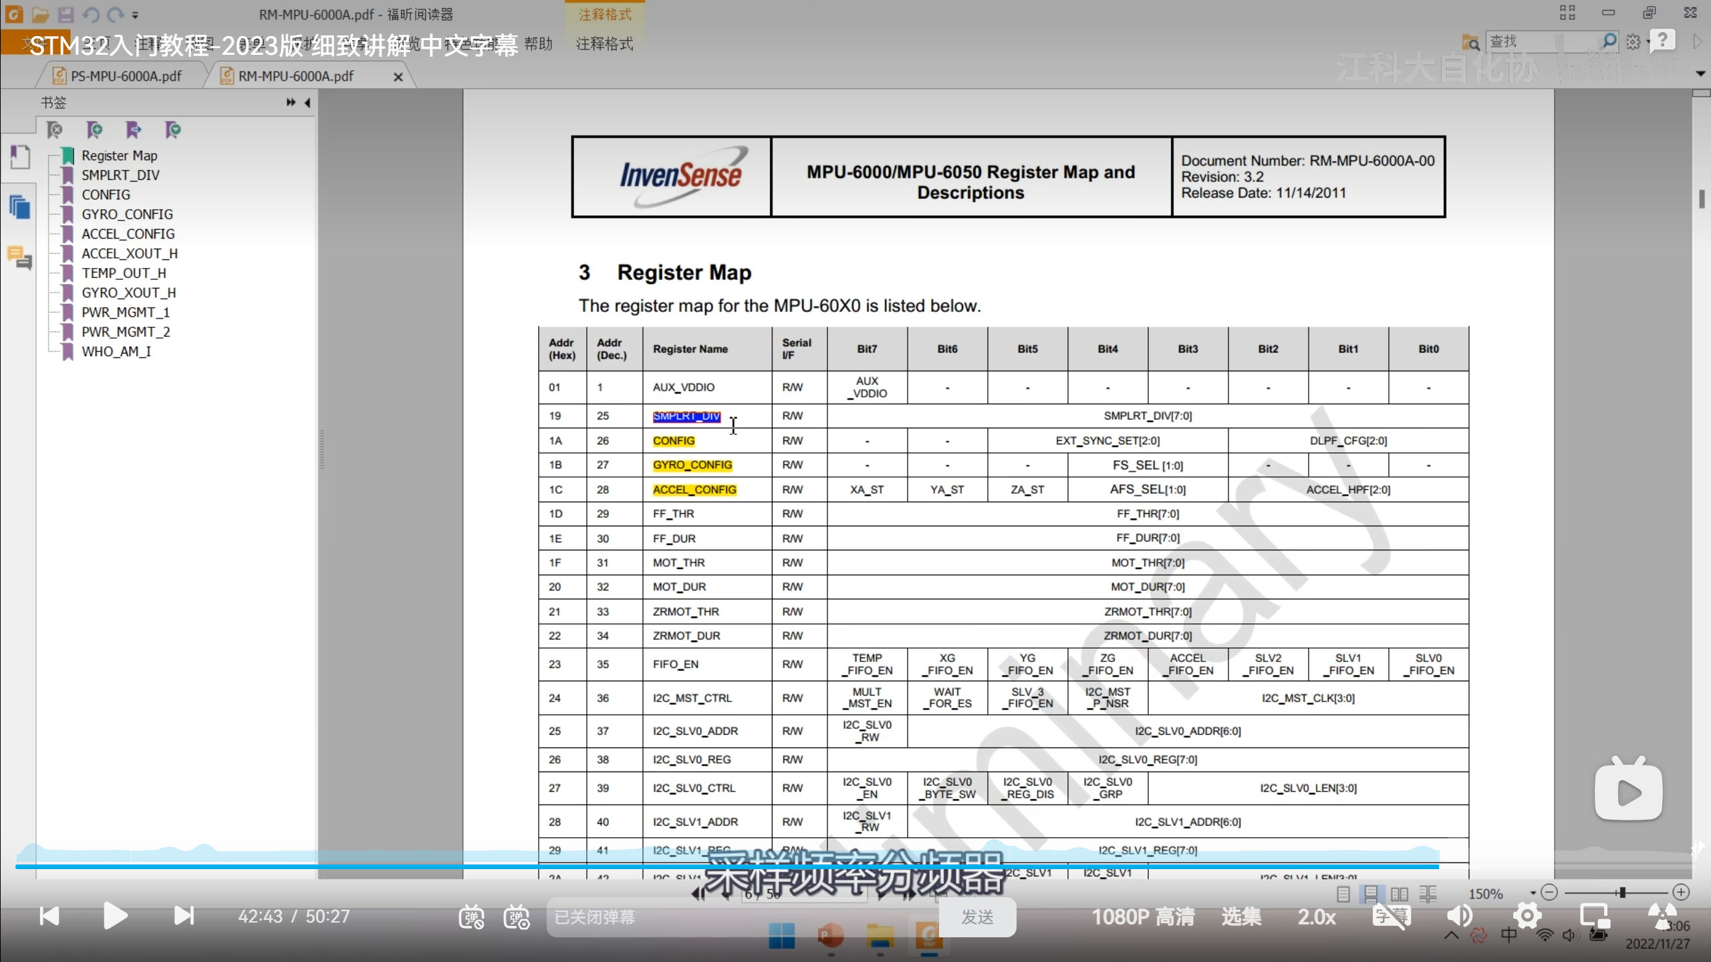Open the 2.0x playback speed menu
This screenshot has height=962, width=1711.
pyautogui.click(x=1317, y=917)
